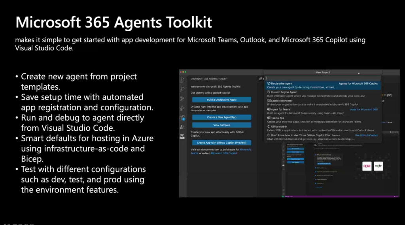
Task: Click the star rating icon near (36)
Action: point(385,95)
